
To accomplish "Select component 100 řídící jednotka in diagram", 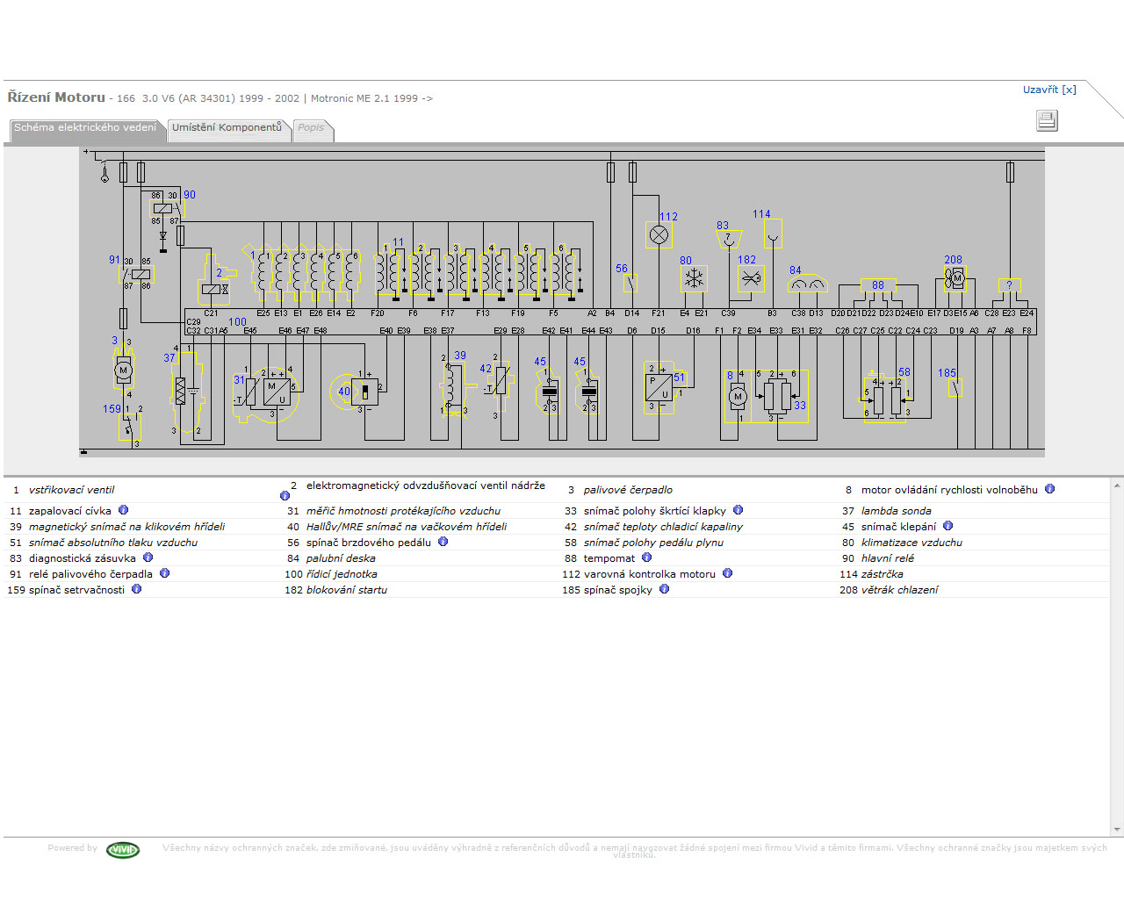I will coord(237,322).
